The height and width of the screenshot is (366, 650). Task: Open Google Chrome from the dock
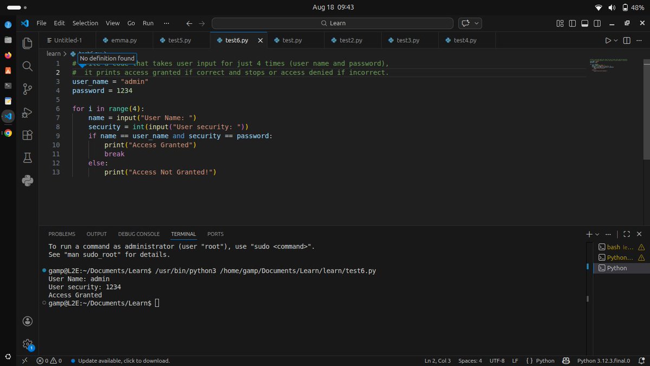pos(8,133)
